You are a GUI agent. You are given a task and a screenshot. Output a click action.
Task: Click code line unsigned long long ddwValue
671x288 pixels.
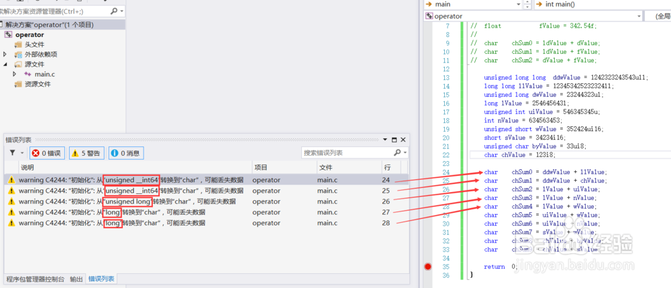(566, 77)
